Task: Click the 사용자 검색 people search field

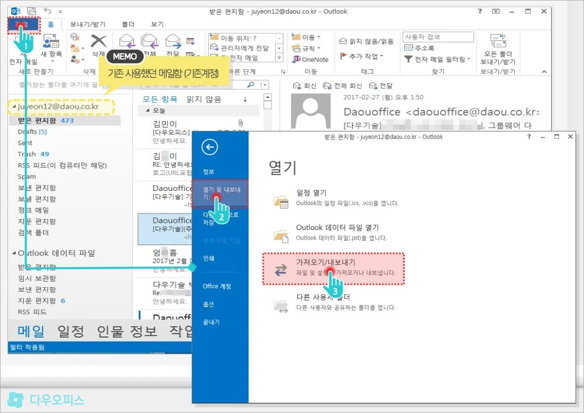Action: 438,37
